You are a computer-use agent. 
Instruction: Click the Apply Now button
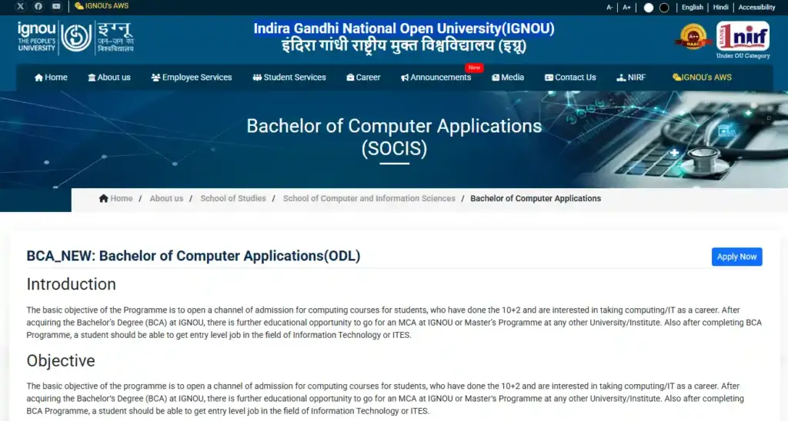736,257
